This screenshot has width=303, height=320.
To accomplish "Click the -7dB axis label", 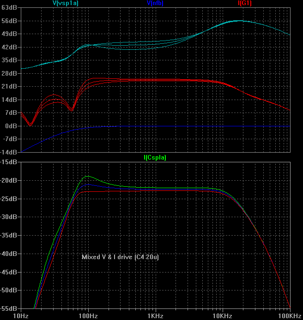I will pos(10,139).
